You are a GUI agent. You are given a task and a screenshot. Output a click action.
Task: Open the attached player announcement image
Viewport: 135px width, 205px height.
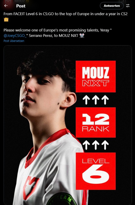point(68,125)
